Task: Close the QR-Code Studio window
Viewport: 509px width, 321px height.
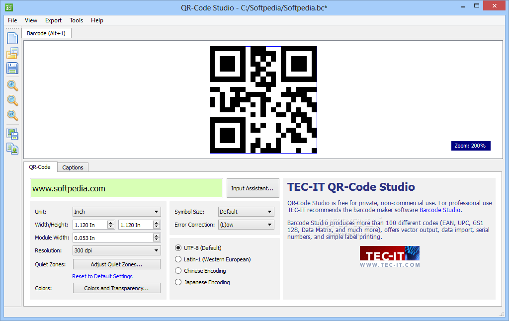Action: click(x=495, y=5)
